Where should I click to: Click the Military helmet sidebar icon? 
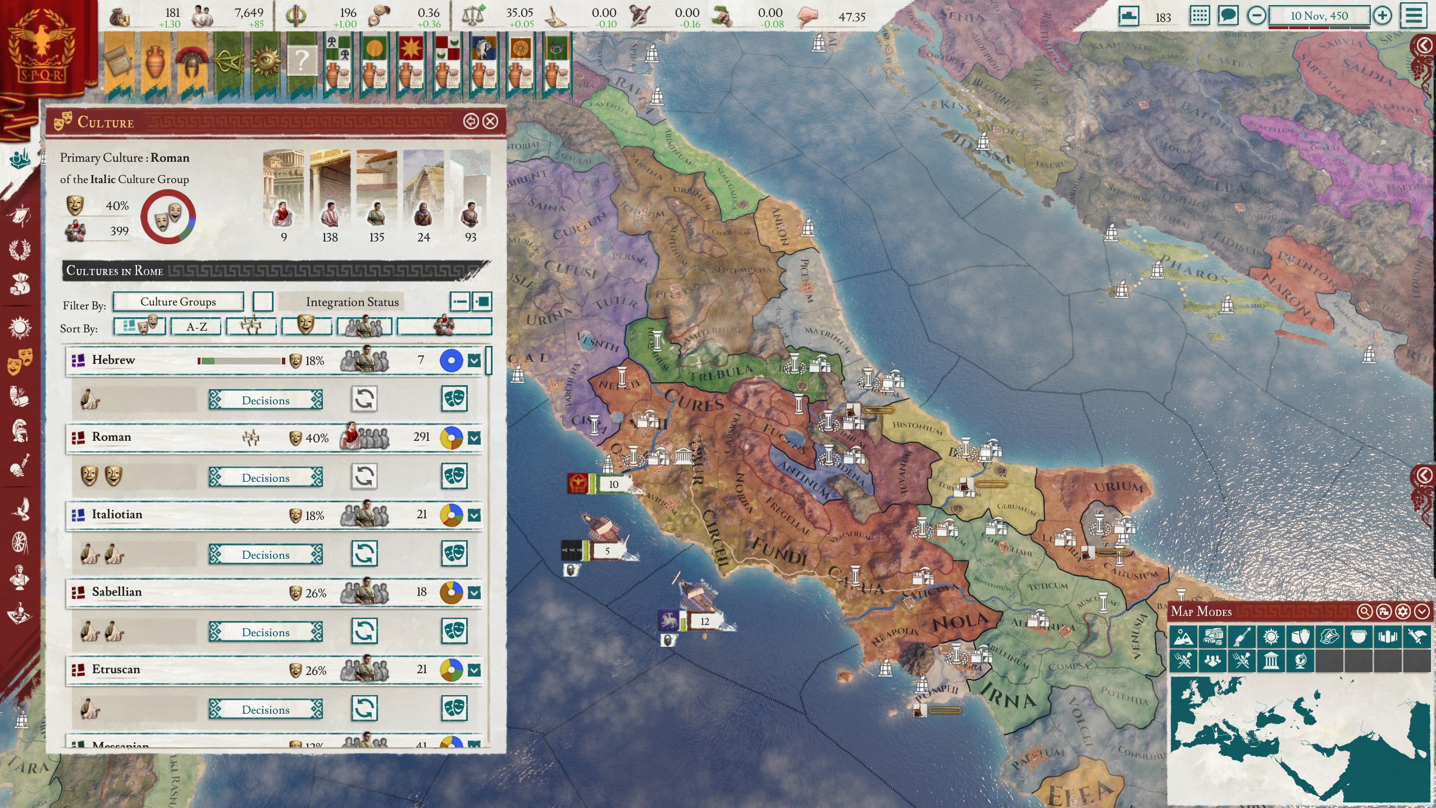[19, 431]
